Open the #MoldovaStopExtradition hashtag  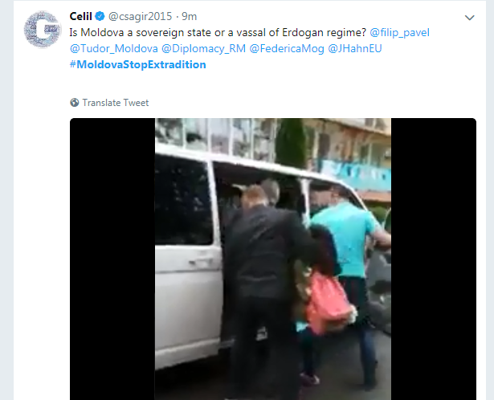[137, 64]
